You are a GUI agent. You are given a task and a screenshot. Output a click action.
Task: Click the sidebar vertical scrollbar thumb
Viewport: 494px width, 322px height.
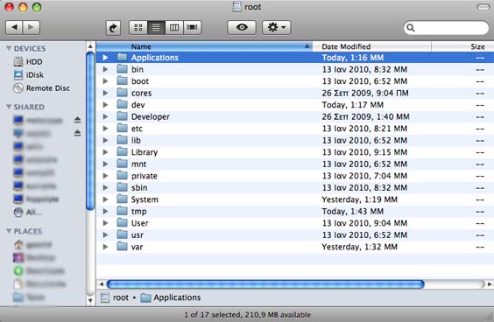click(x=90, y=131)
